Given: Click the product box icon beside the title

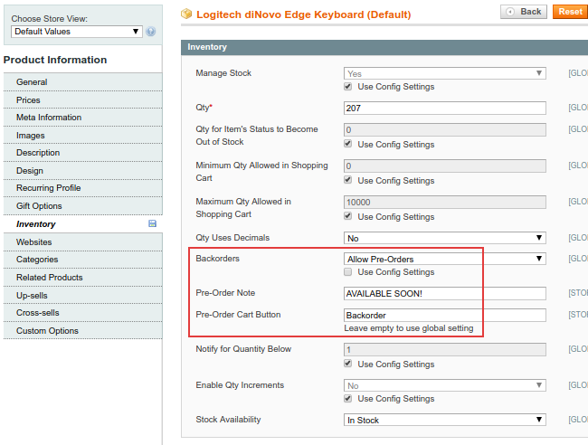Looking at the screenshot, I should 186,14.
